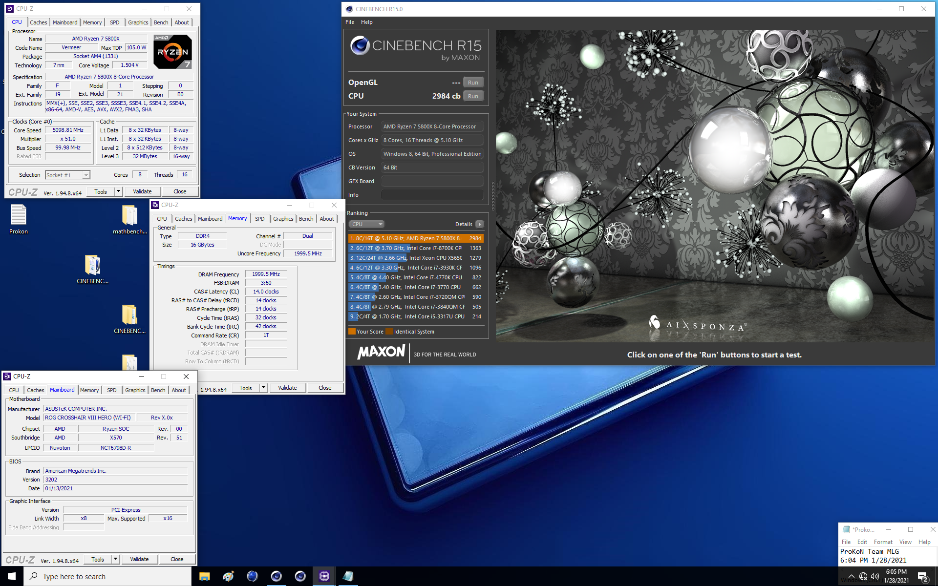This screenshot has width=938, height=586.
Task: Click Close button in the Memory CPU-Z window
Action: tap(325, 388)
